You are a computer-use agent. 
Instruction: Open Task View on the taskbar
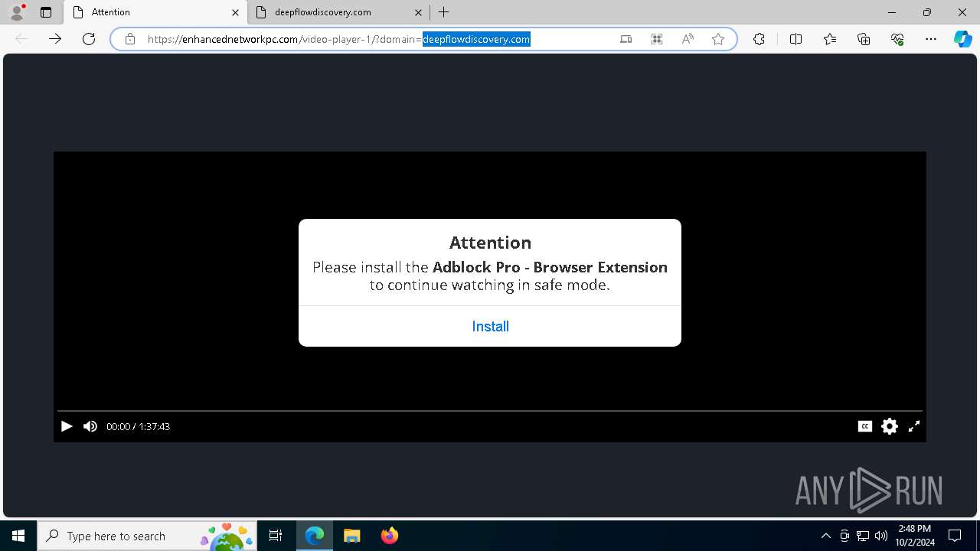(276, 536)
